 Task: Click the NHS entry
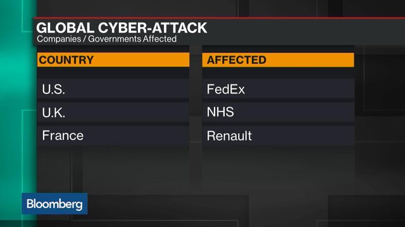point(220,112)
